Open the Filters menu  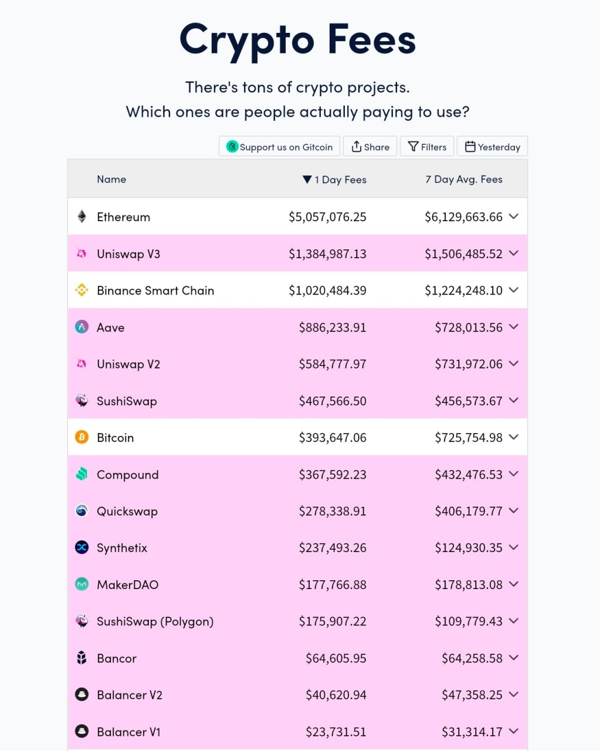point(427,147)
